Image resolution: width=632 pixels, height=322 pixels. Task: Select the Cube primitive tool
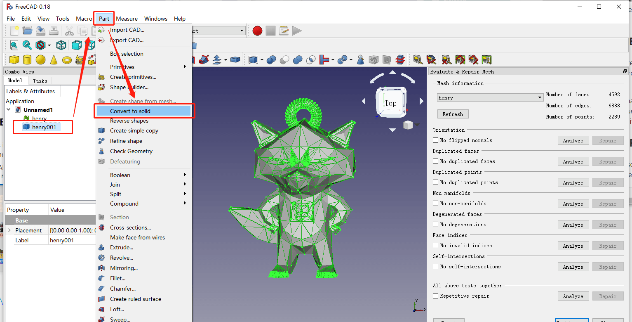(x=14, y=60)
